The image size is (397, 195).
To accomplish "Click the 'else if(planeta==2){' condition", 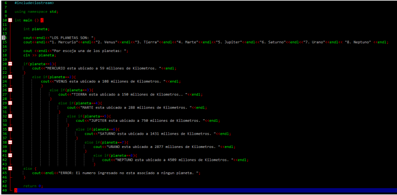I will (54, 77).
